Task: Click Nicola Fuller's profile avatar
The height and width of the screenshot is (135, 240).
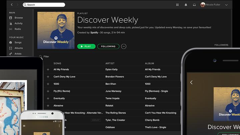Action: tap(203, 5)
